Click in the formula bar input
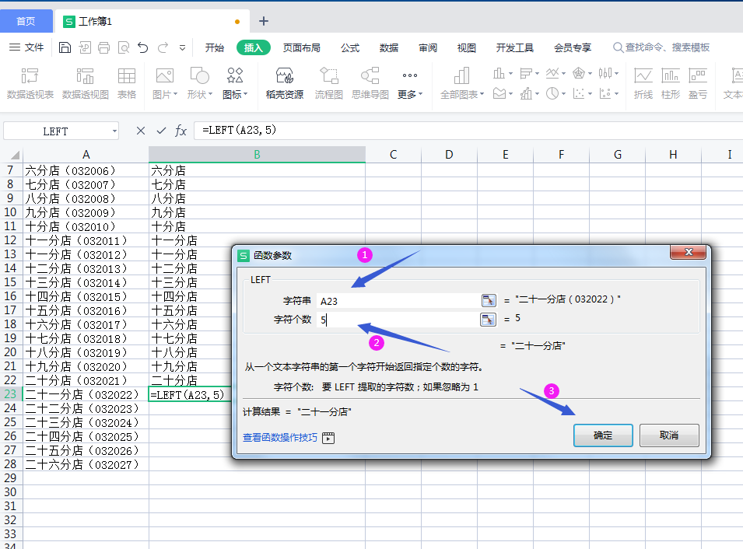Image resolution: width=743 pixels, height=549 pixels. [x=469, y=131]
